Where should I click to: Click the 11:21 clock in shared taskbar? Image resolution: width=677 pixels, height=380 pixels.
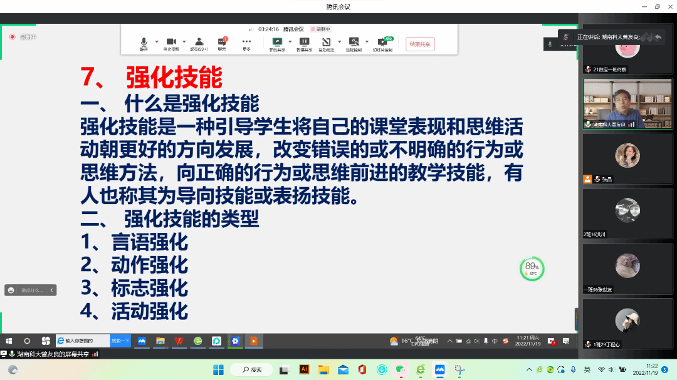(x=528, y=341)
